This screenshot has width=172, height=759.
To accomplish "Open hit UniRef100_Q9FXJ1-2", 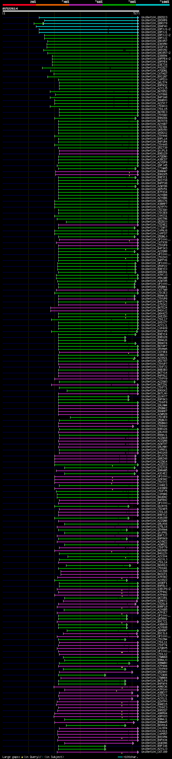I will (x=156, y=29).
